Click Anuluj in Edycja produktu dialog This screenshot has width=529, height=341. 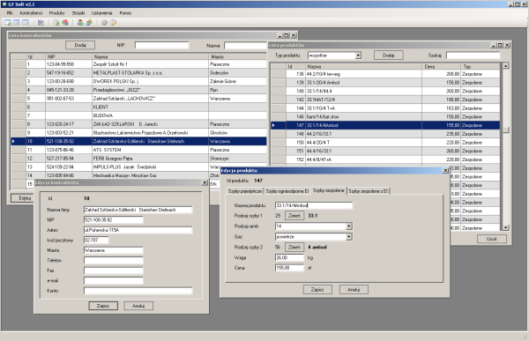point(354,290)
